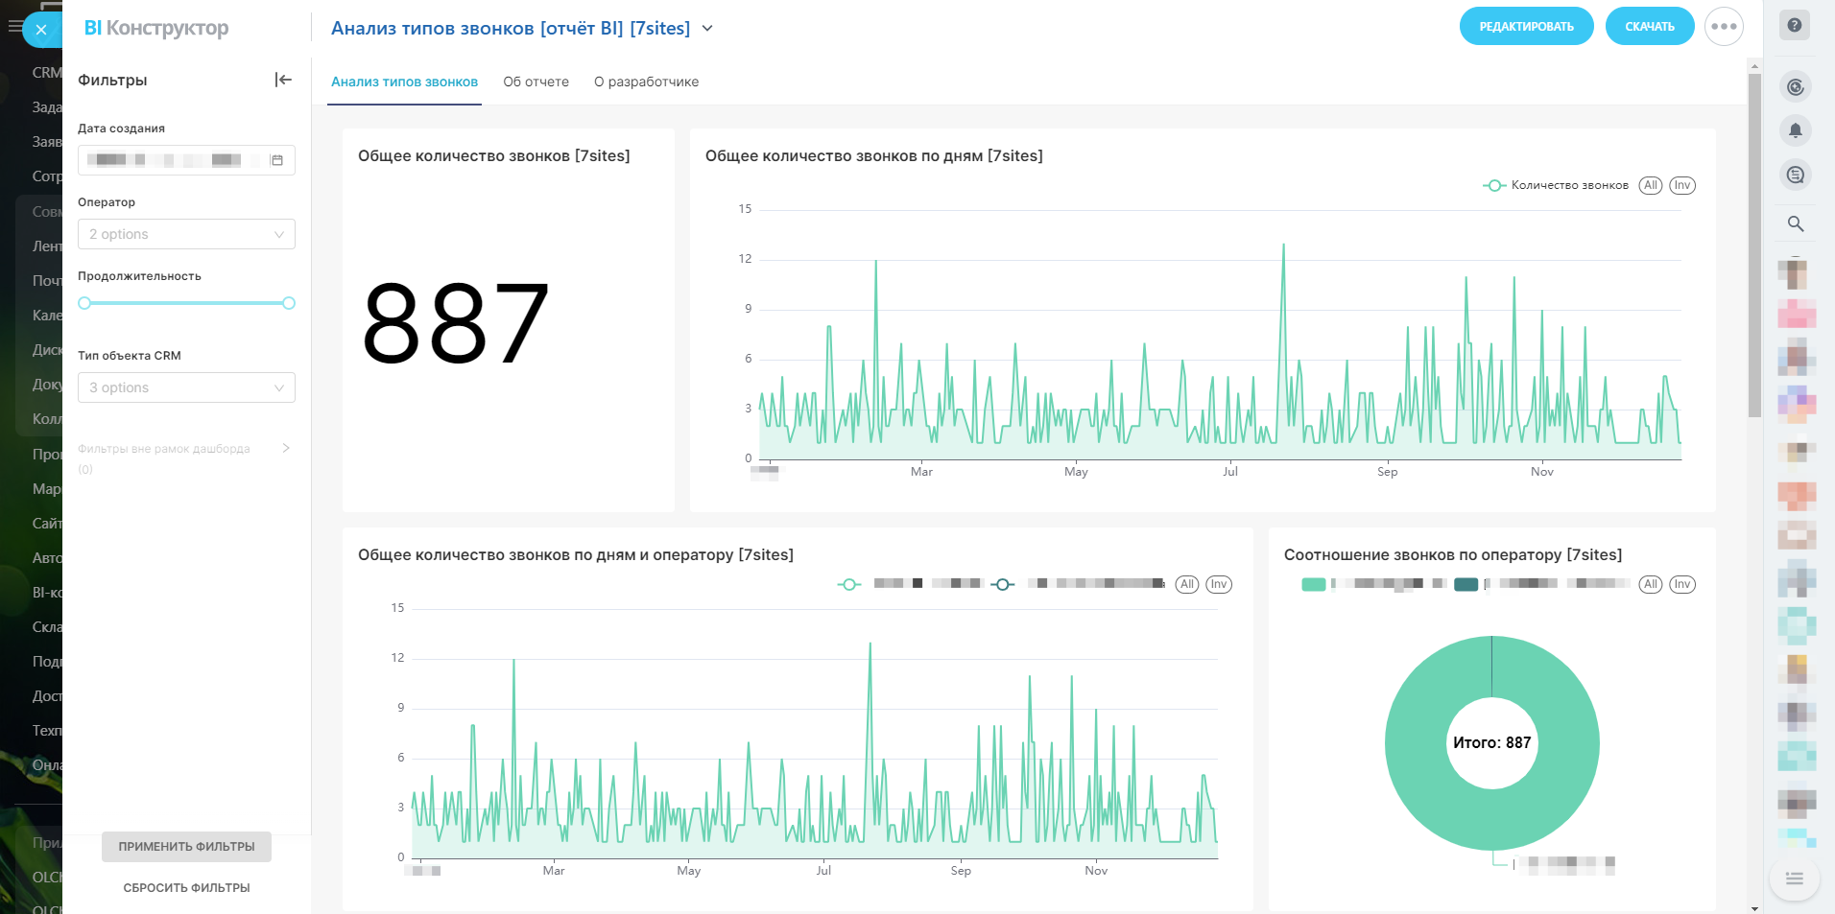
Task: Switch to the Об отчете tab
Action: point(536,82)
